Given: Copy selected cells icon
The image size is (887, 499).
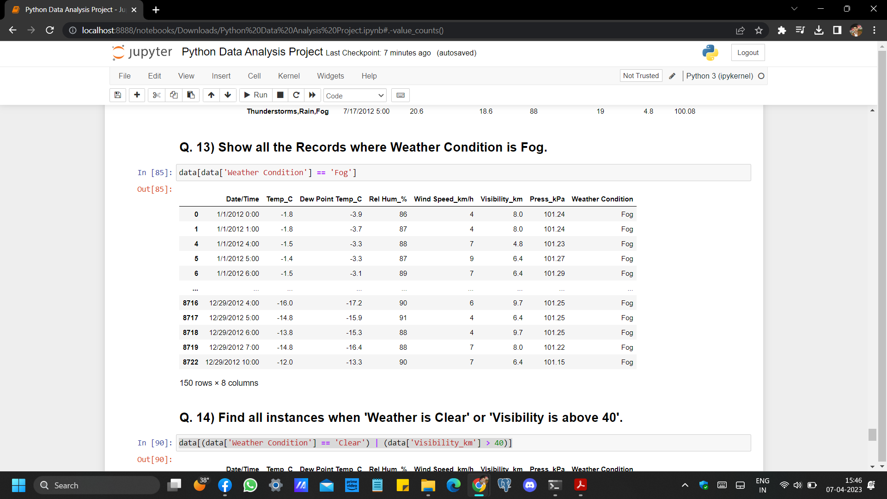Looking at the screenshot, I should point(174,95).
